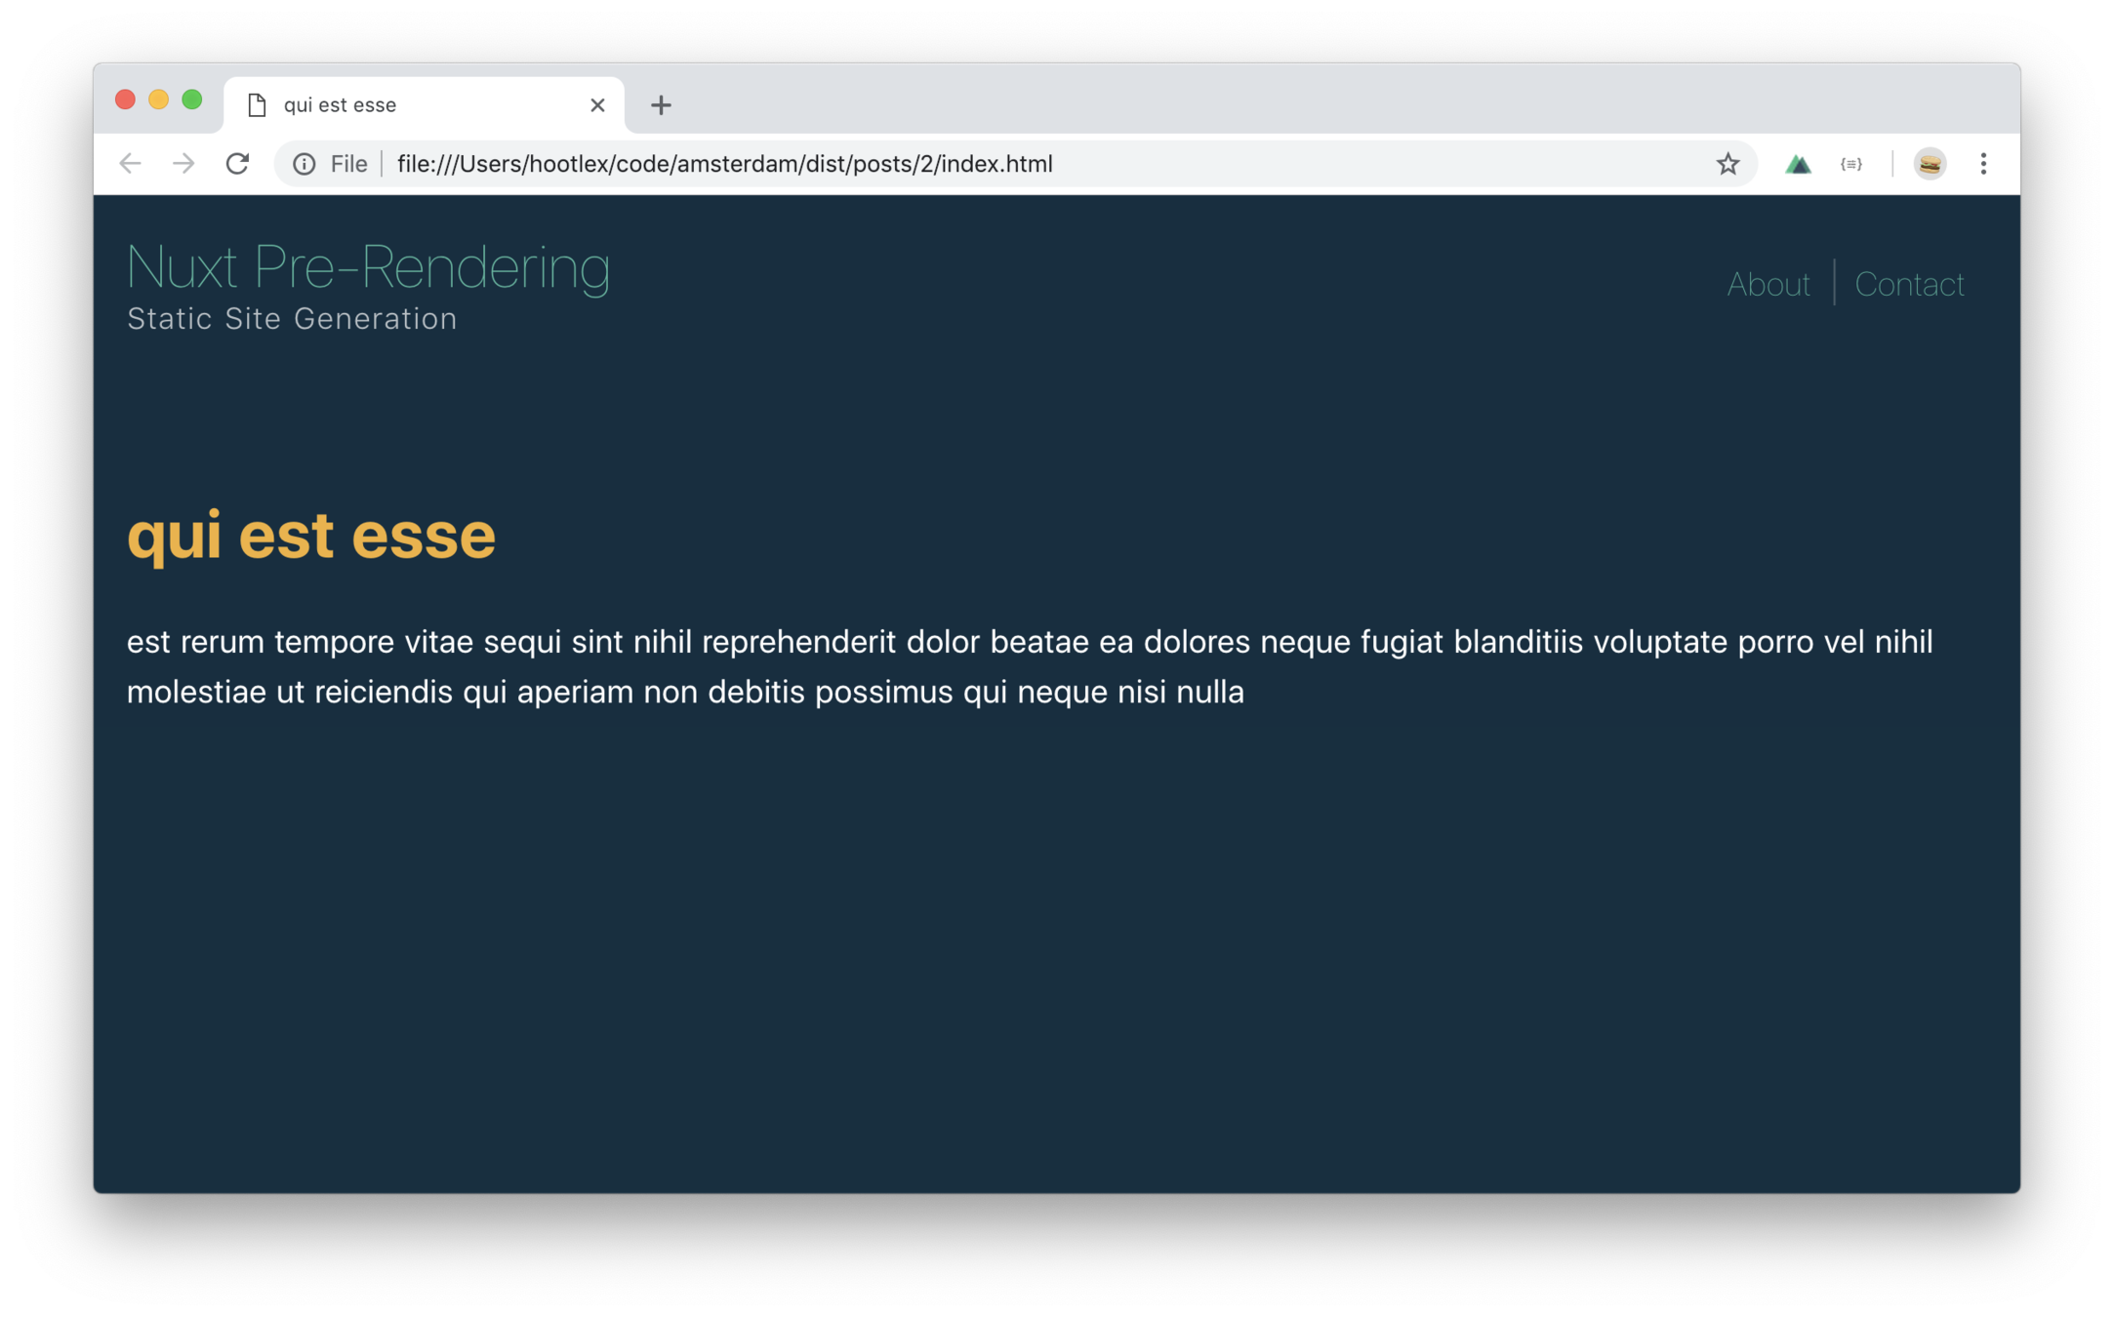Open the green triangle devtools extension

pyautogui.click(x=1798, y=164)
